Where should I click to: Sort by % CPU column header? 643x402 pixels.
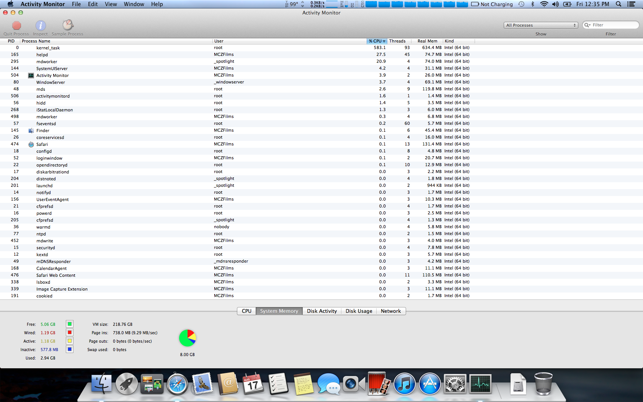click(x=377, y=41)
